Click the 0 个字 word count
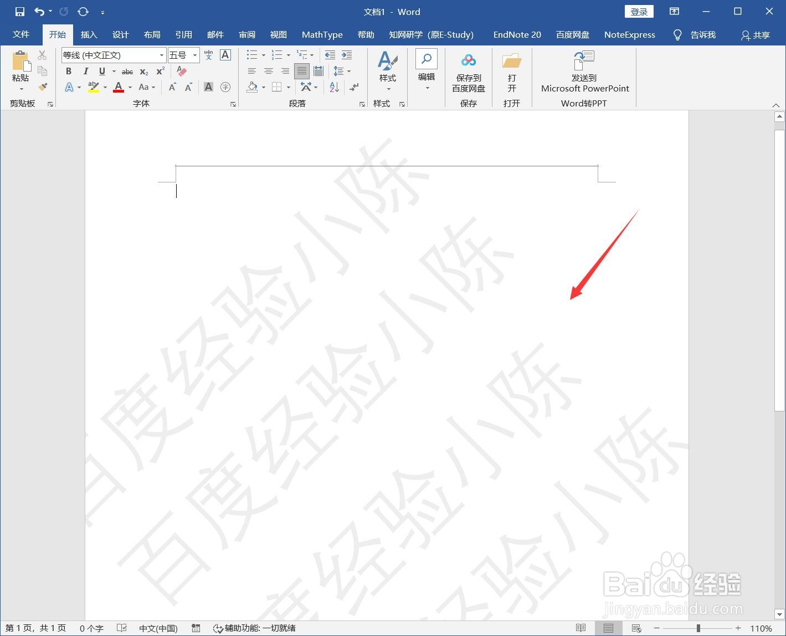Screen dimensions: 786x636 (x=91, y=628)
